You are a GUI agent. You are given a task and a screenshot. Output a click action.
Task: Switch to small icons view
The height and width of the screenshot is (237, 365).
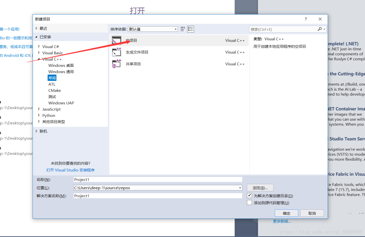pyautogui.click(x=183, y=29)
